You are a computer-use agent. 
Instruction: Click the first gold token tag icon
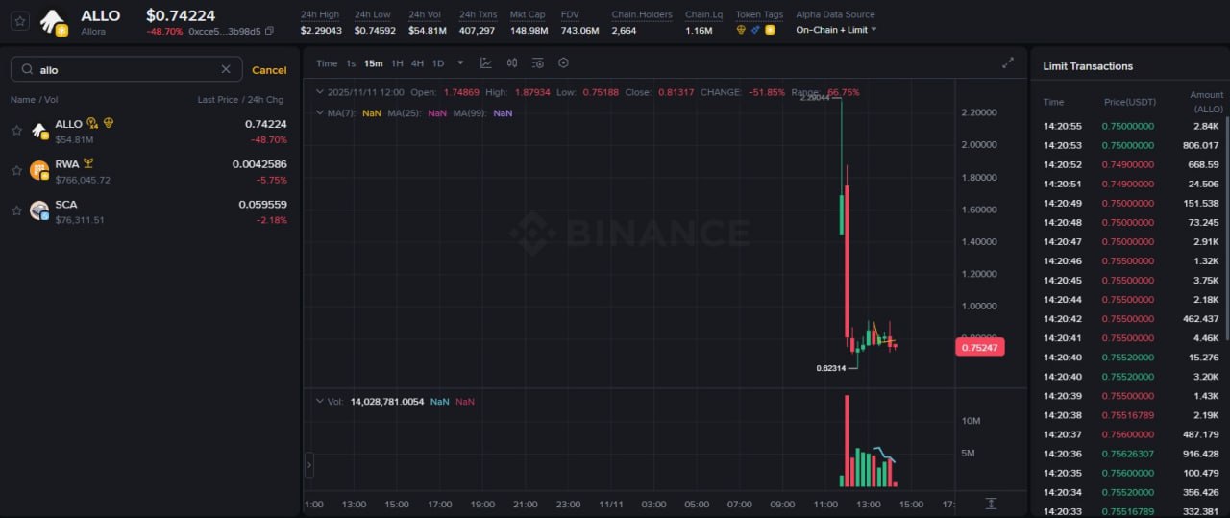click(x=741, y=31)
